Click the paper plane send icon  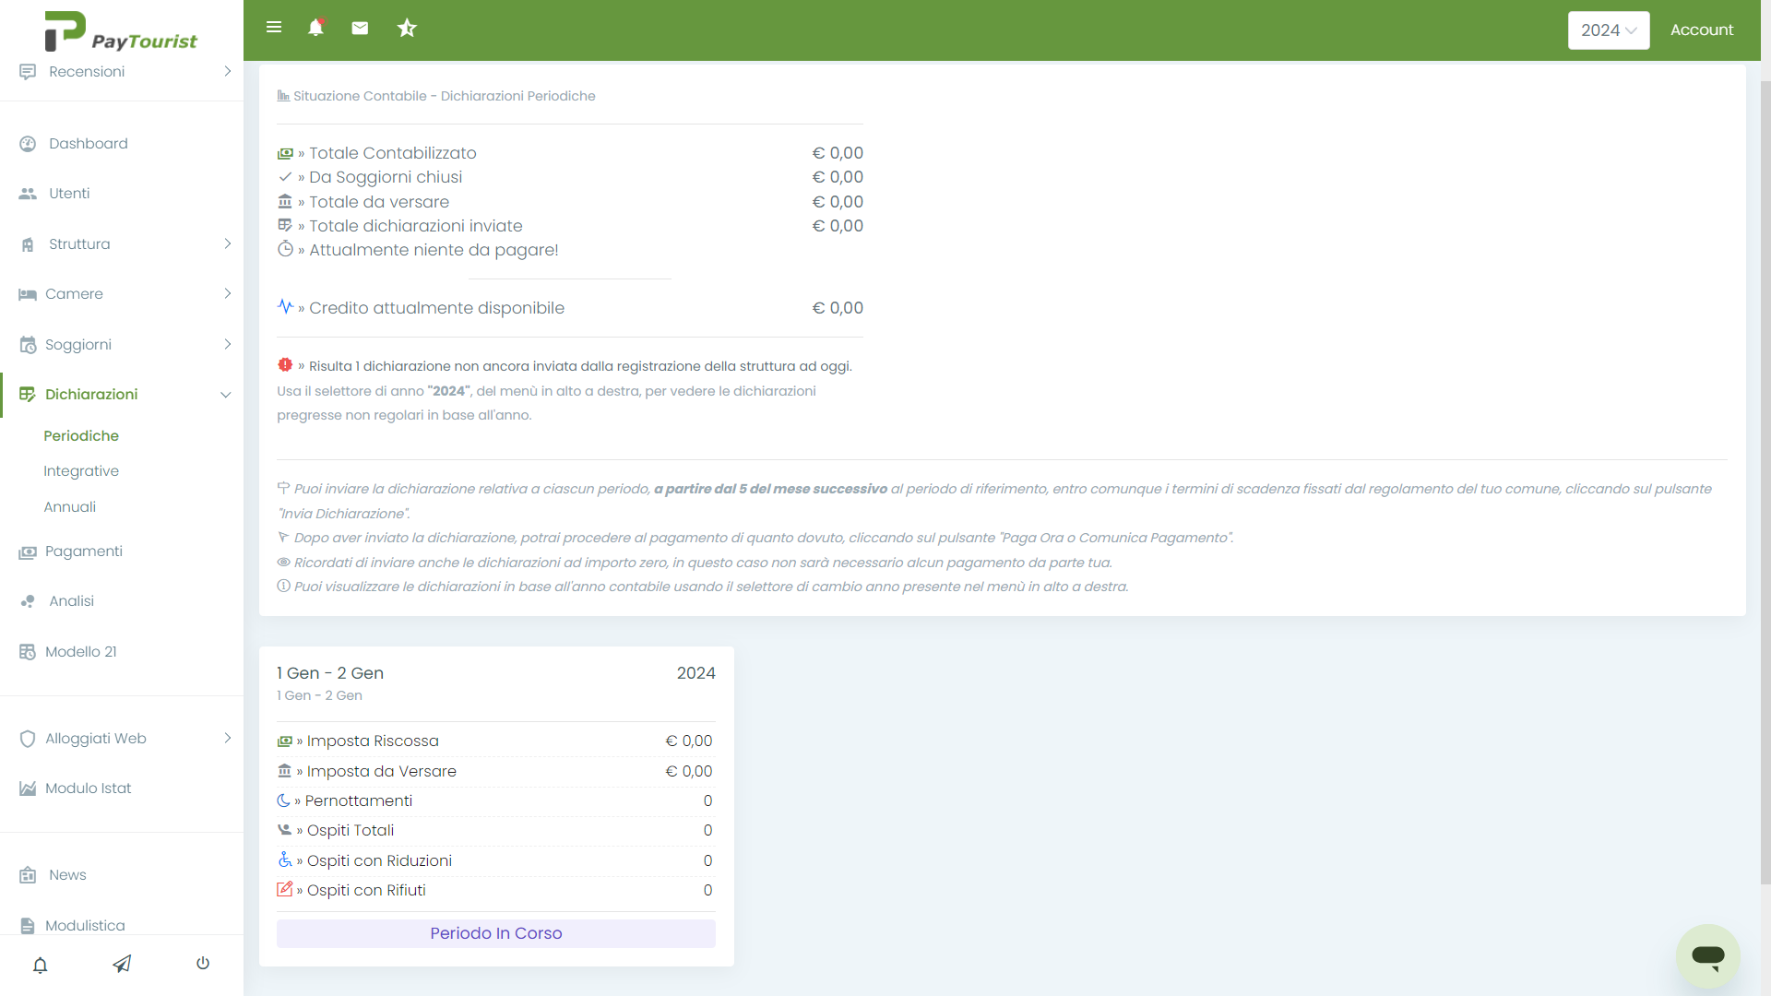122,964
